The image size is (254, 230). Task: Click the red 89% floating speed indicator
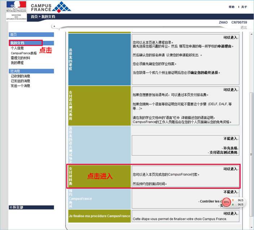226,202
